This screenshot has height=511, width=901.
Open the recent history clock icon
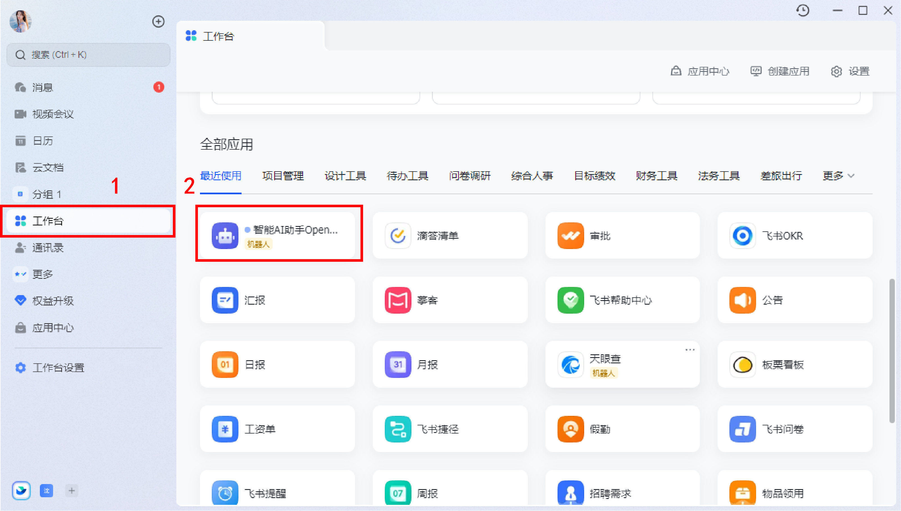coord(803,11)
